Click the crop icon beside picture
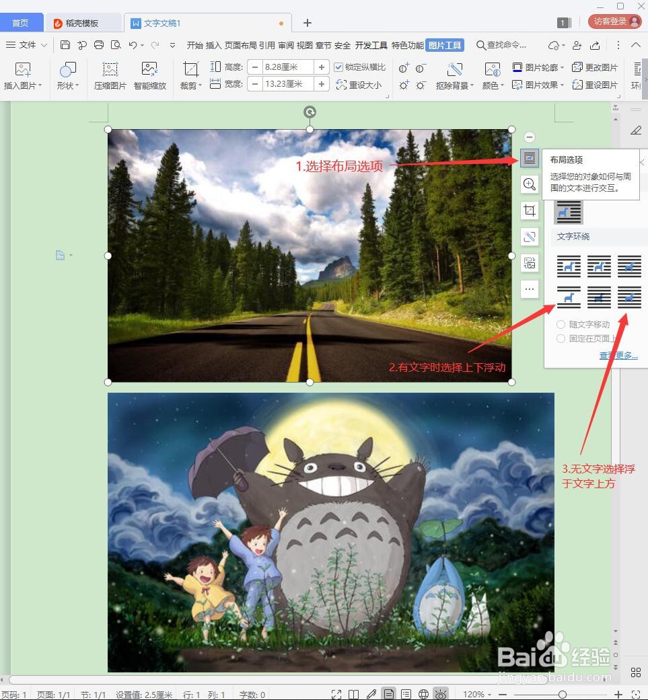Viewport: 648px width, 700px height. coord(529,210)
